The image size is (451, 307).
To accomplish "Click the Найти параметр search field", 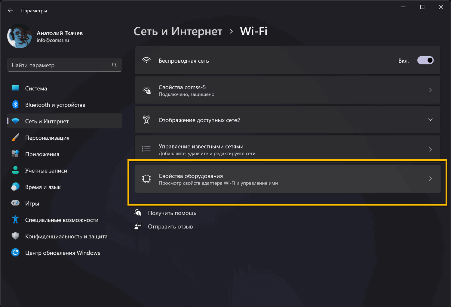I will (60, 65).
